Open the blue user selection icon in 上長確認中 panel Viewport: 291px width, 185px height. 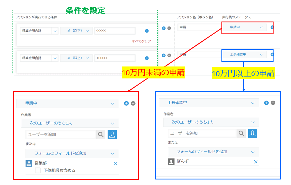click(253, 133)
